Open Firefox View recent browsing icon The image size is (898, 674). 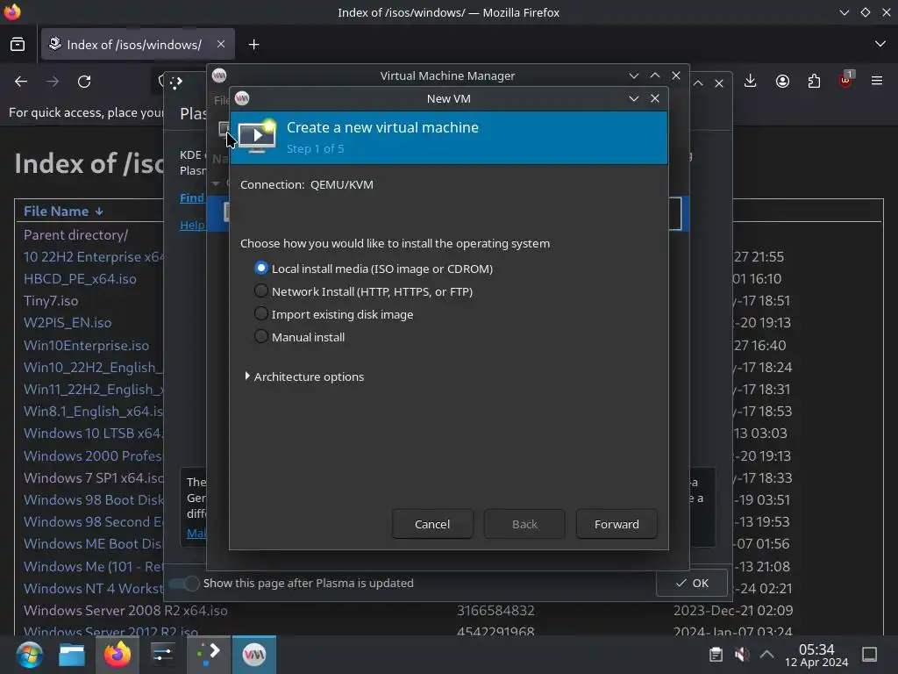[x=18, y=44]
